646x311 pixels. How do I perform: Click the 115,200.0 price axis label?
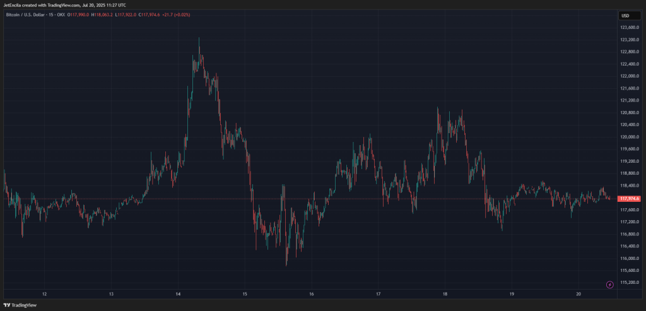coord(630,283)
